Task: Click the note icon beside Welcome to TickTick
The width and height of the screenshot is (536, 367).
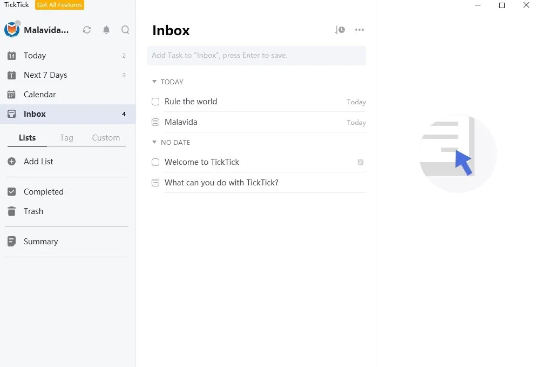Action: (x=361, y=162)
